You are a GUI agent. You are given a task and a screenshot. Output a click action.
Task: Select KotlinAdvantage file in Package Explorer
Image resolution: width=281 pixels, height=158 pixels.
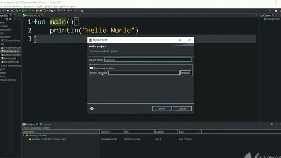point(13,55)
